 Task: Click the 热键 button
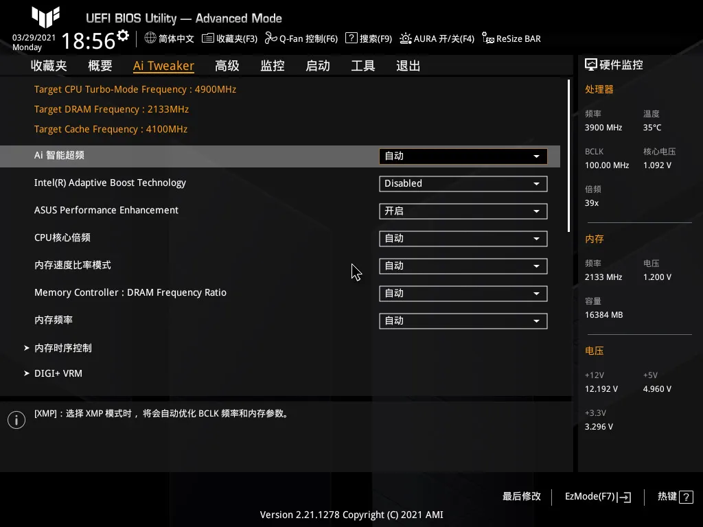676,497
